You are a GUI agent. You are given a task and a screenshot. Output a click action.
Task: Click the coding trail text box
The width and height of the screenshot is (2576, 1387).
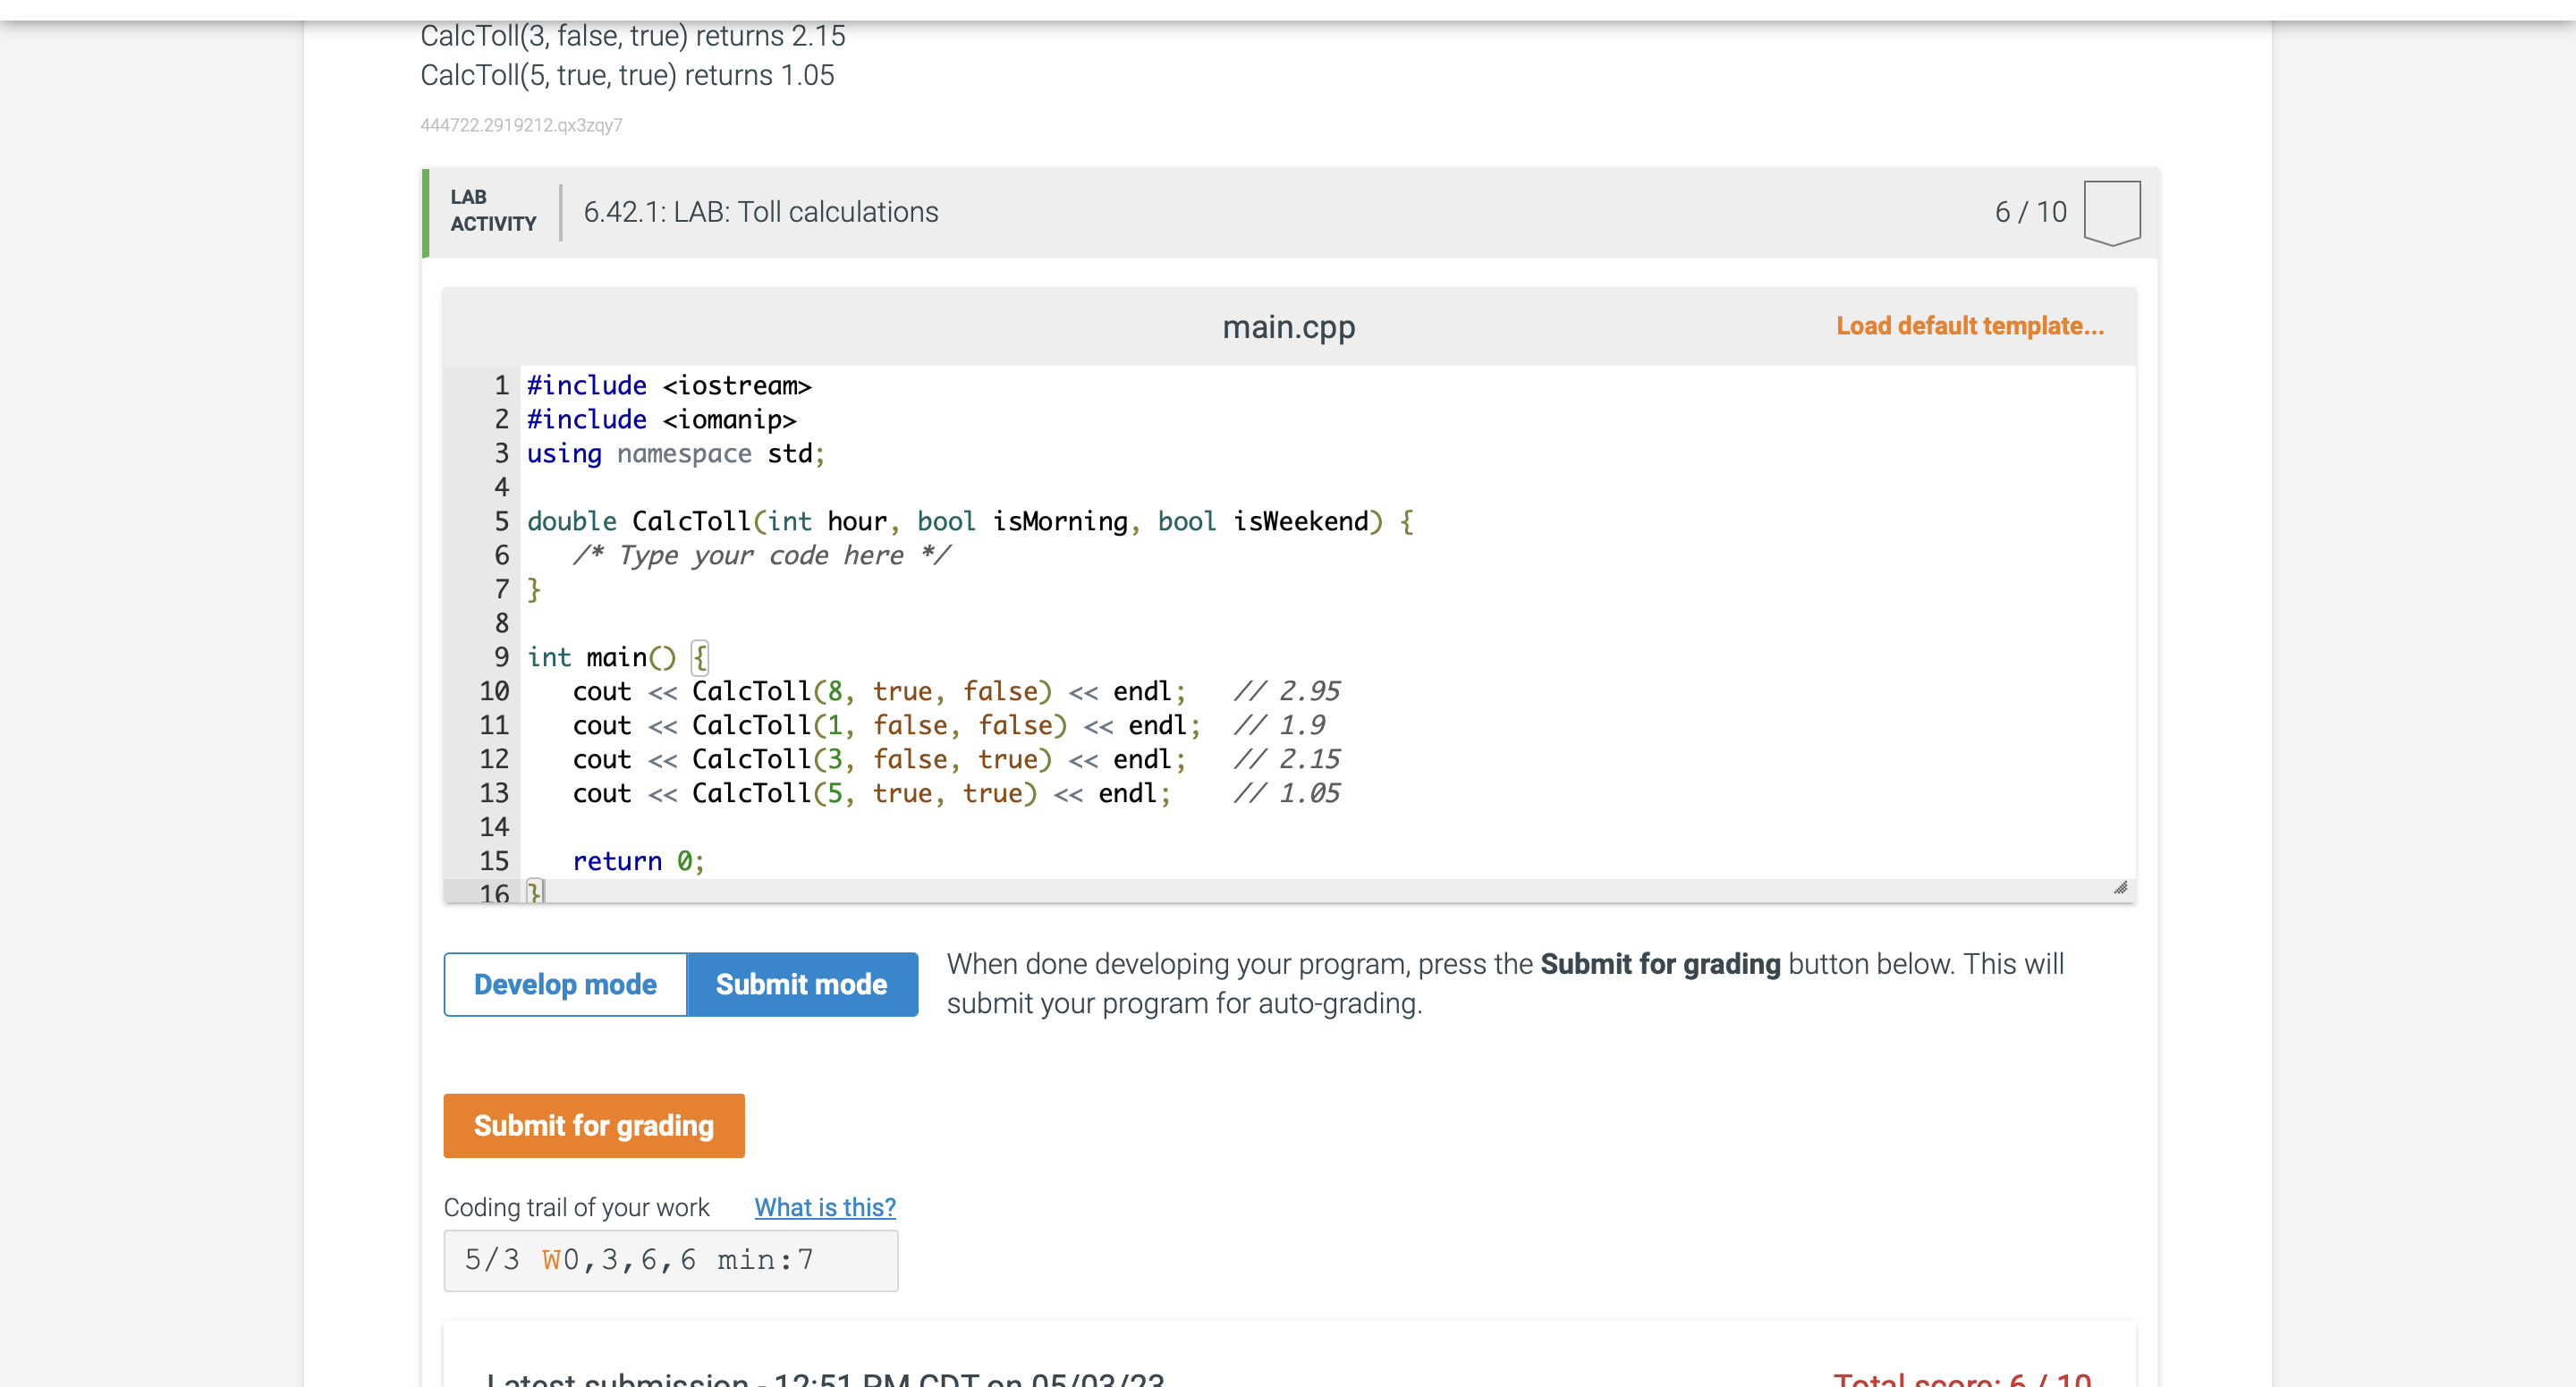[x=670, y=1260]
